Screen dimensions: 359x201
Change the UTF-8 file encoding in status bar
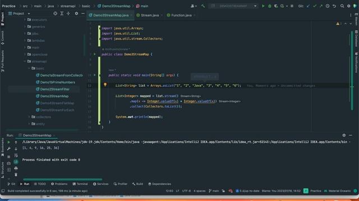tap(186, 191)
